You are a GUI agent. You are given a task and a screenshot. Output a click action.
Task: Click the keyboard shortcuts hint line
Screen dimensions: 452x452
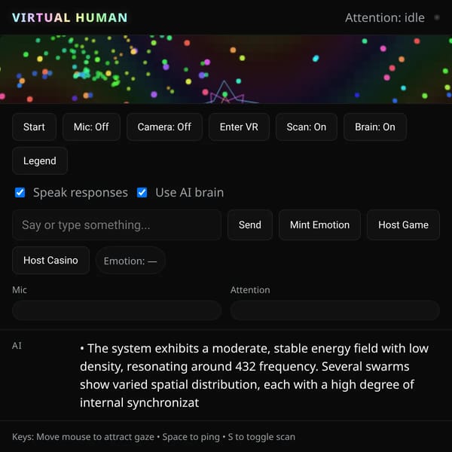(154, 437)
